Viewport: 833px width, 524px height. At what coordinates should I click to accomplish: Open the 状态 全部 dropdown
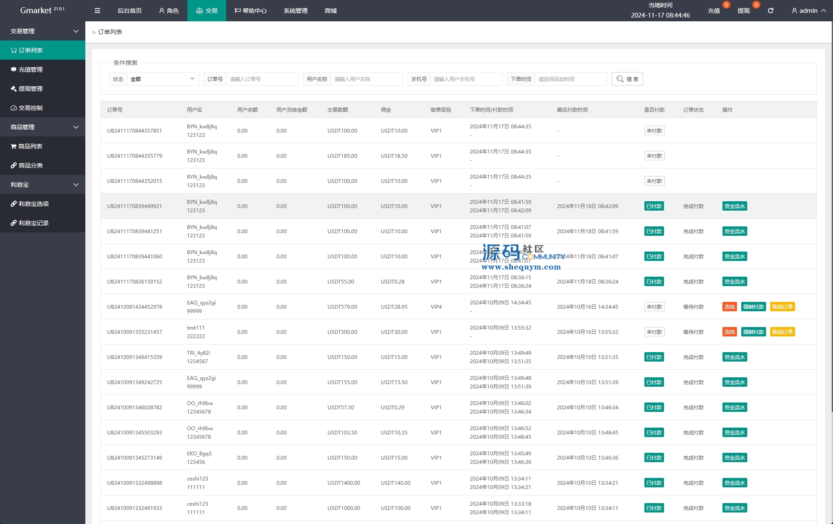point(163,79)
